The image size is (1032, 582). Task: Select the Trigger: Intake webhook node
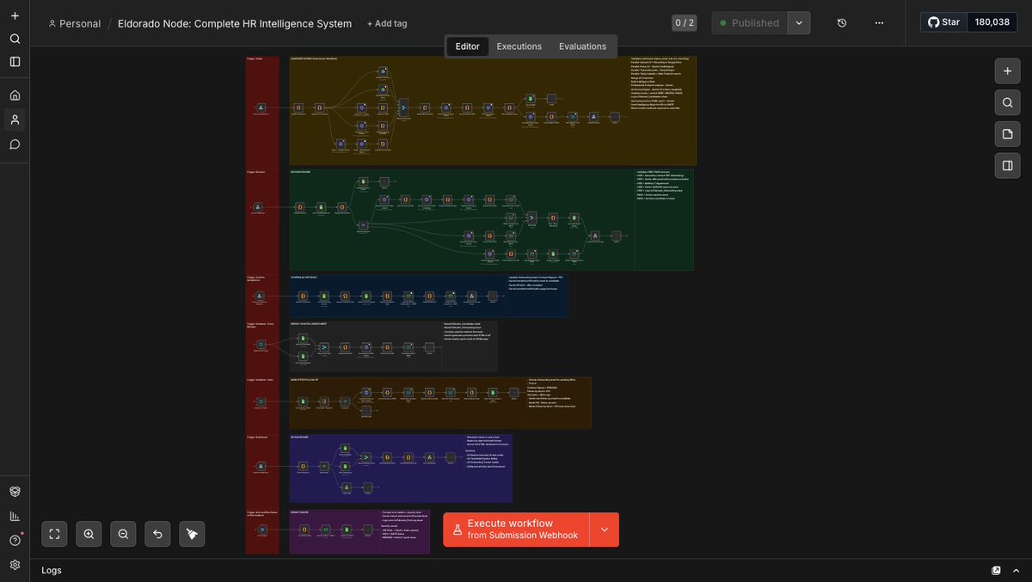coord(261,108)
